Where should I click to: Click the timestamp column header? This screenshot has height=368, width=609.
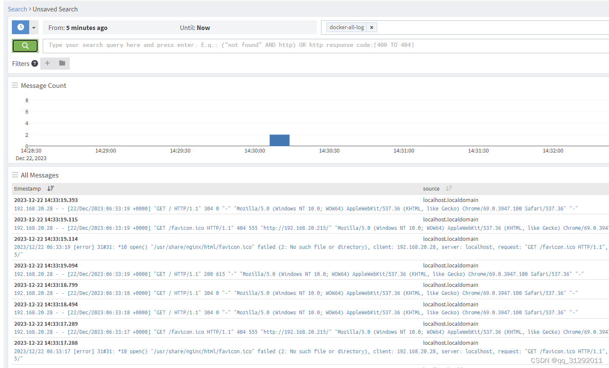pyautogui.click(x=27, y=189)
